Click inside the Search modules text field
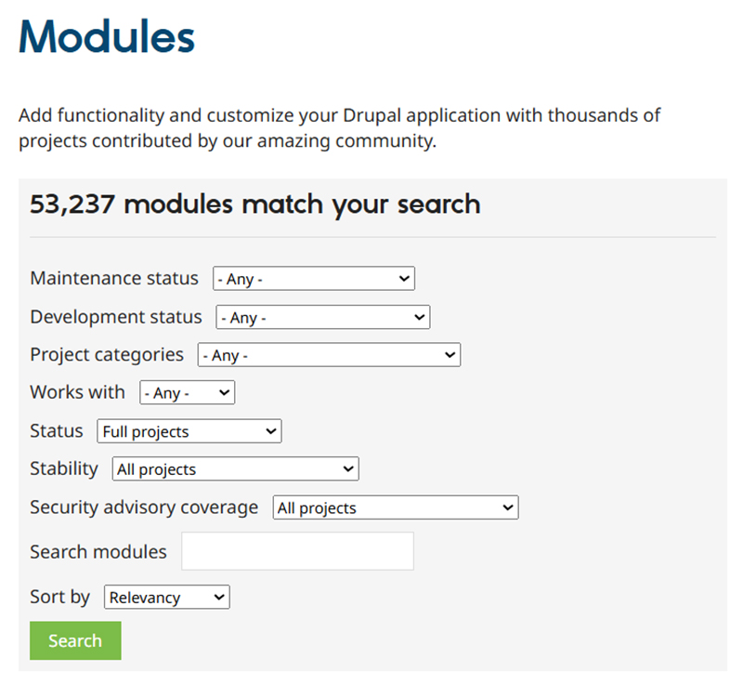Screen dimensions: 743x685 point(297,551)
